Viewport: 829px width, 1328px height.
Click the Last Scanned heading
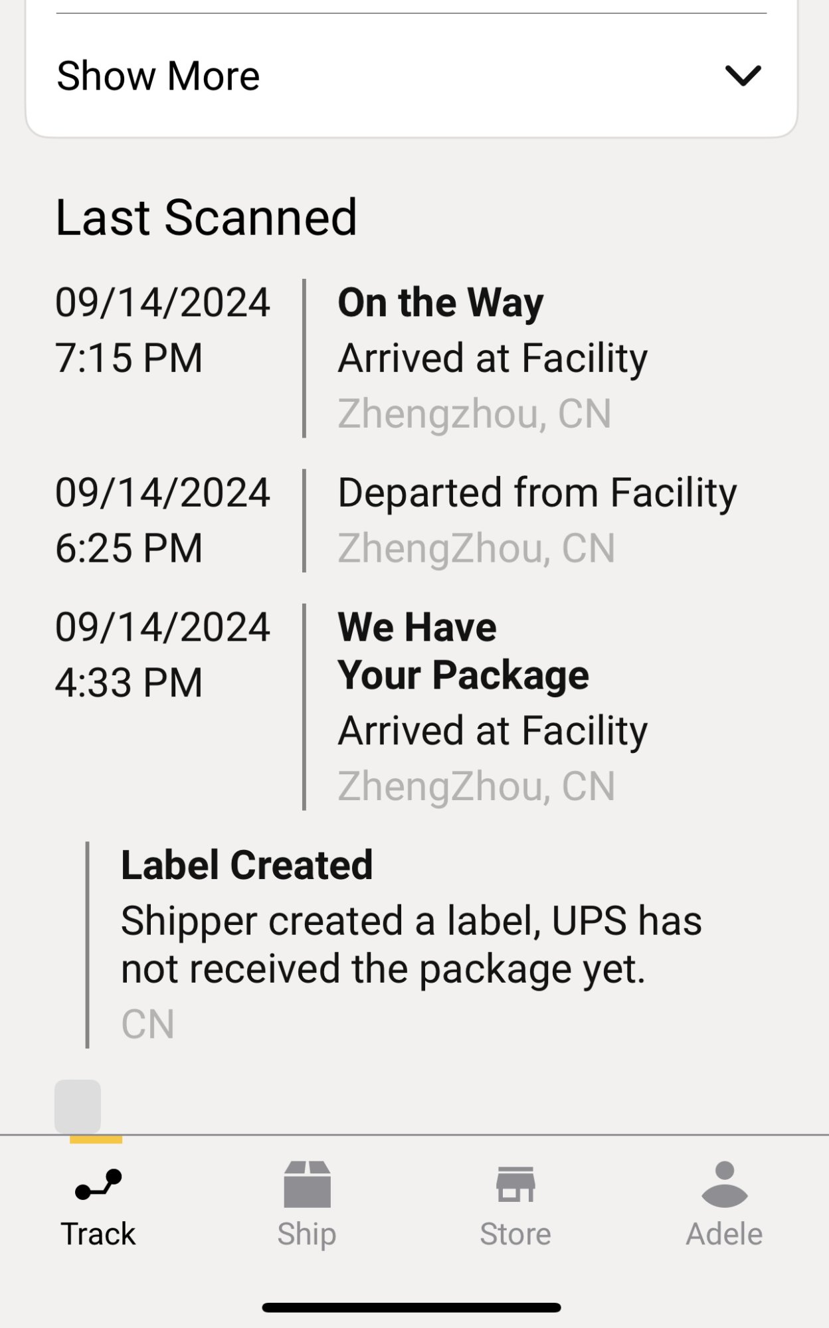pyautogui.click(x=207, y=218)
